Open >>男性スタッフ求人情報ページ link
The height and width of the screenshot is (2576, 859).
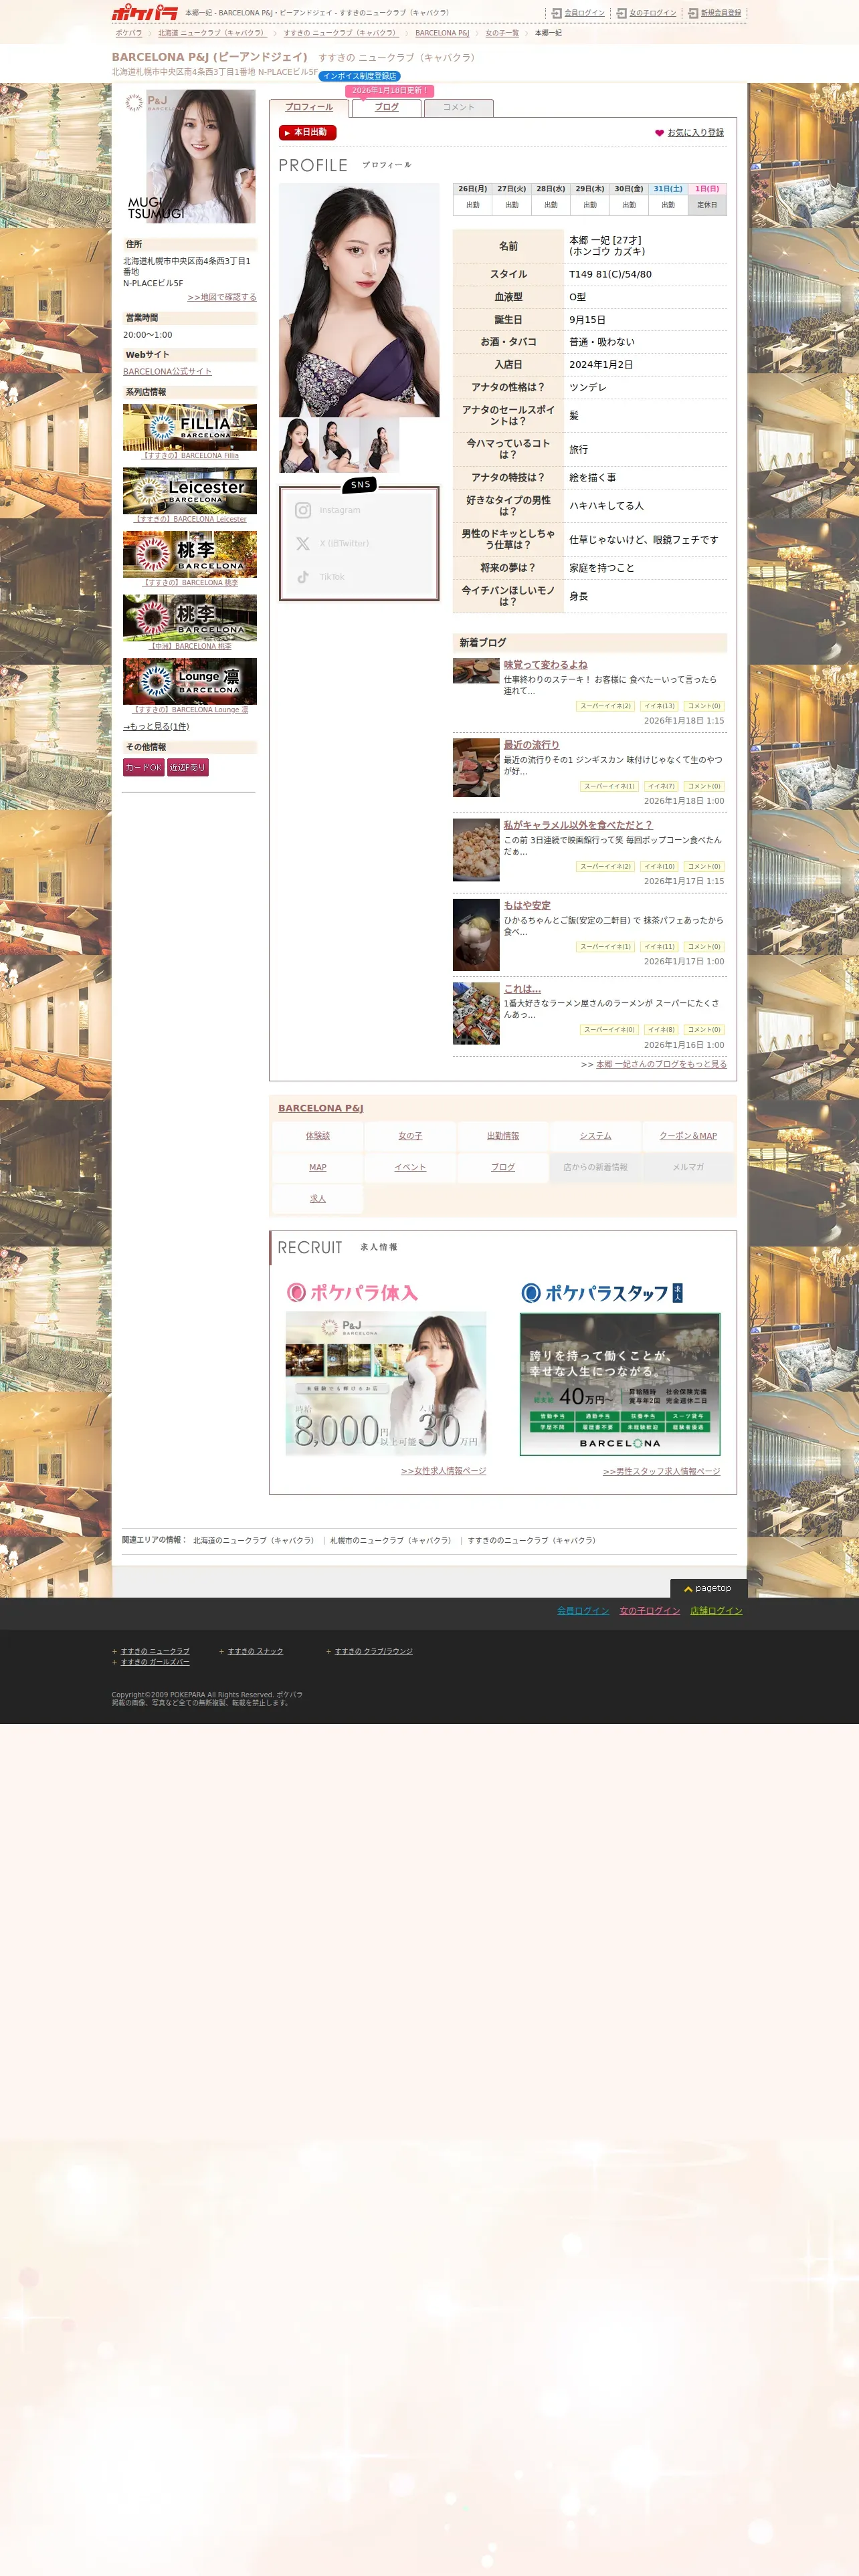coord(661,1471)
